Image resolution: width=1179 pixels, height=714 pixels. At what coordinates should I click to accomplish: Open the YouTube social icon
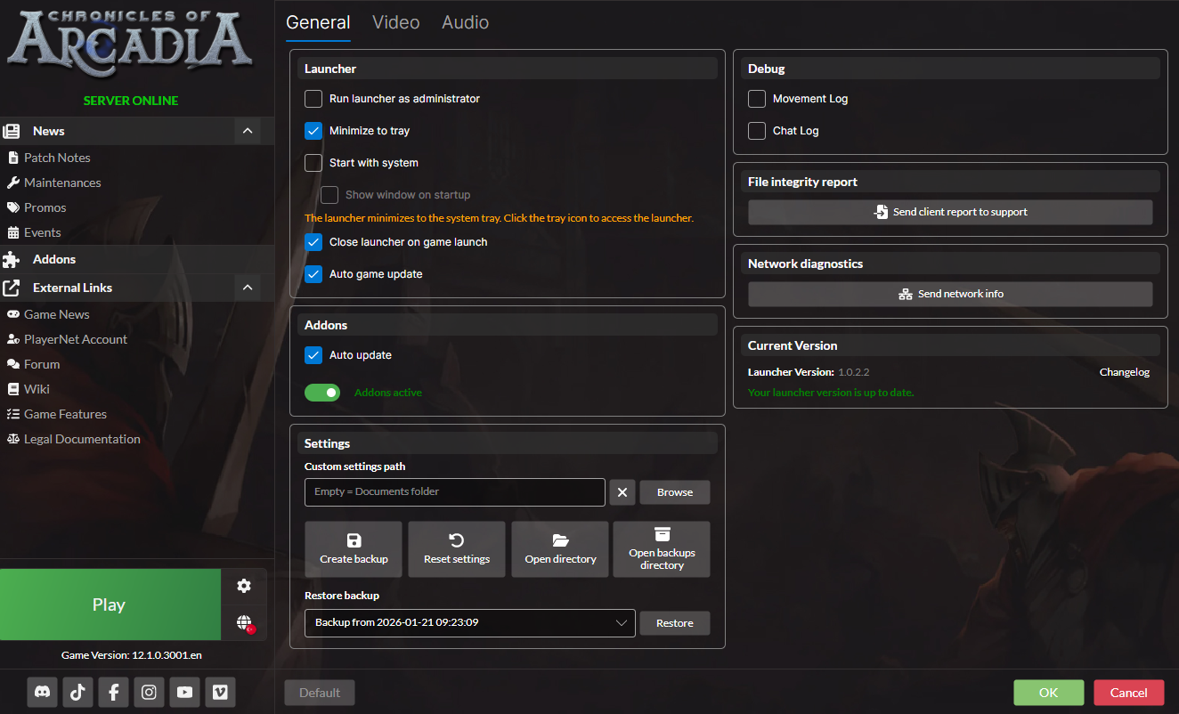(x=184, y=692)
